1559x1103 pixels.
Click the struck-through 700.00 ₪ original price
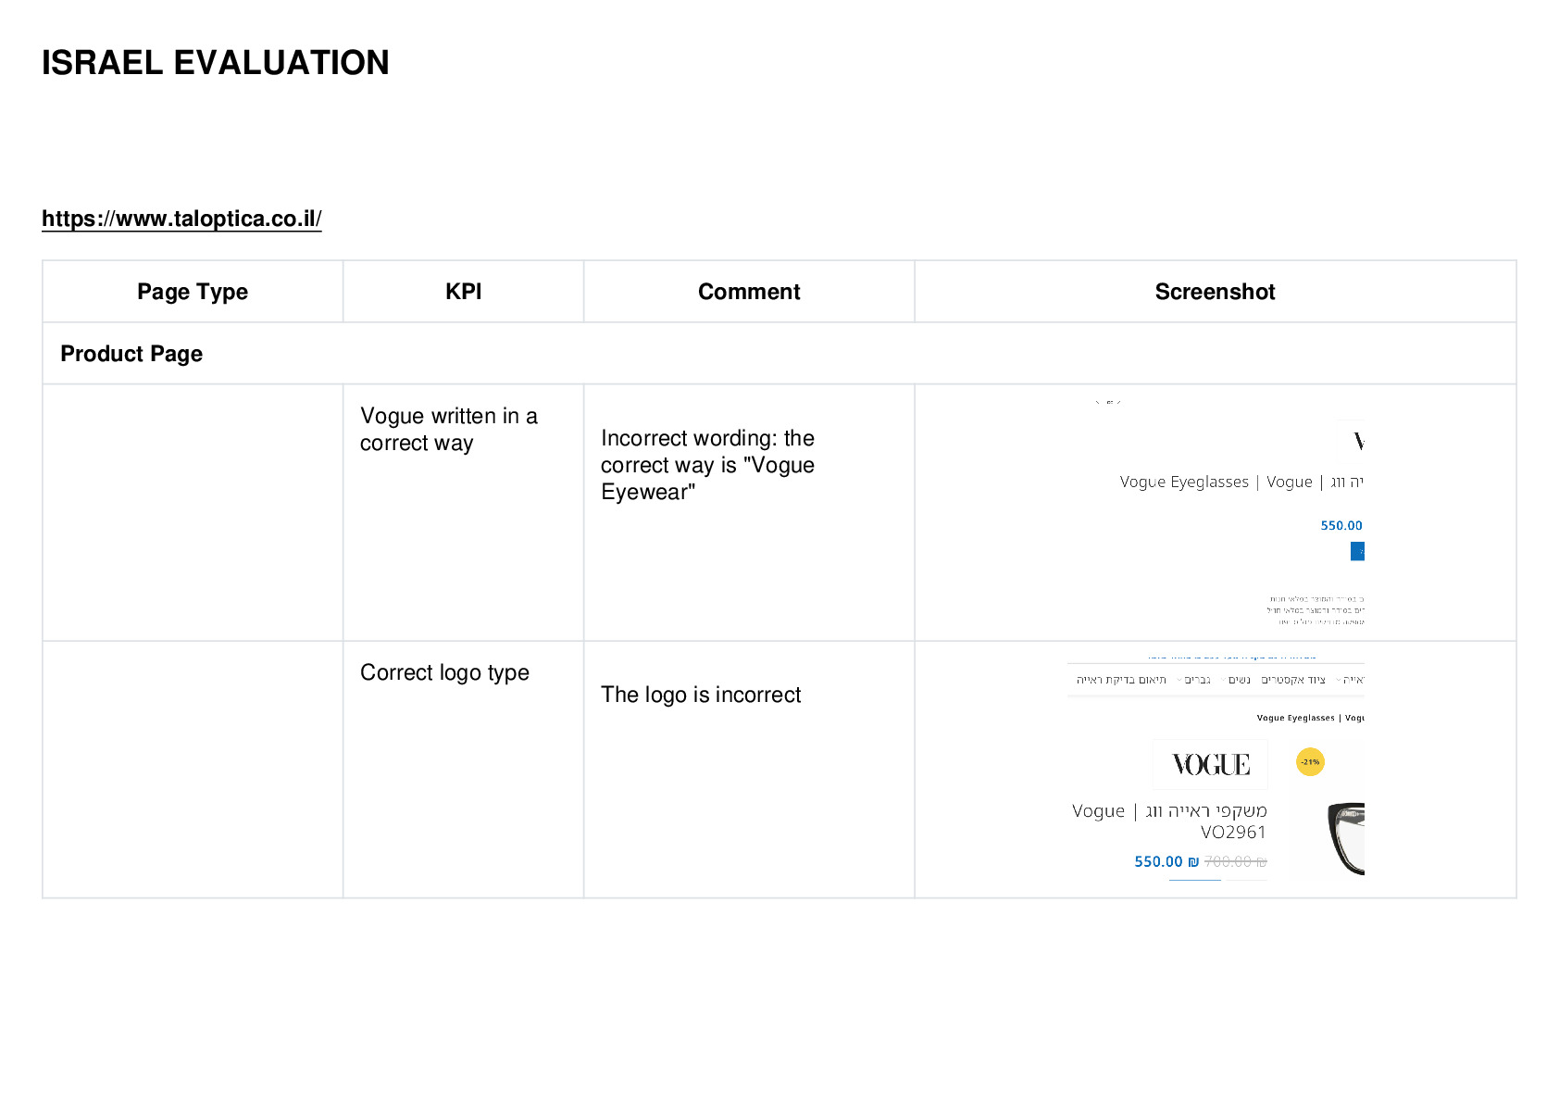(x=1236, y=861)
